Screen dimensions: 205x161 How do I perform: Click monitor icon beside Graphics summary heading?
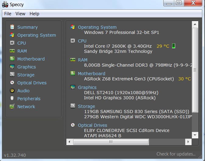pyautogui.click(x=73, y=87)
